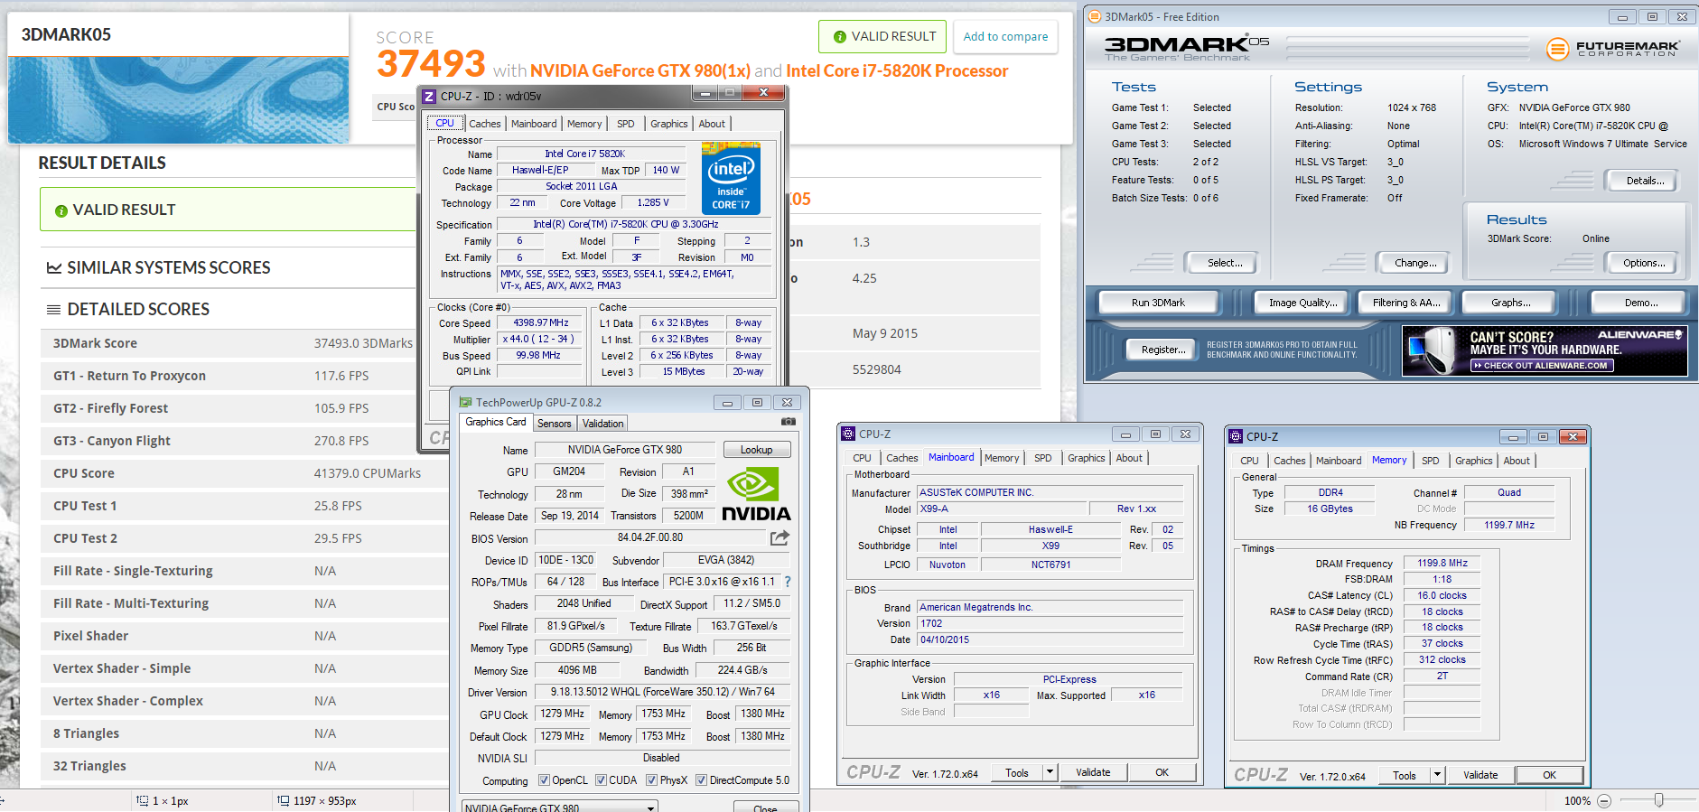Click the zoom slider handle at bottom right

pos(1658,800)
